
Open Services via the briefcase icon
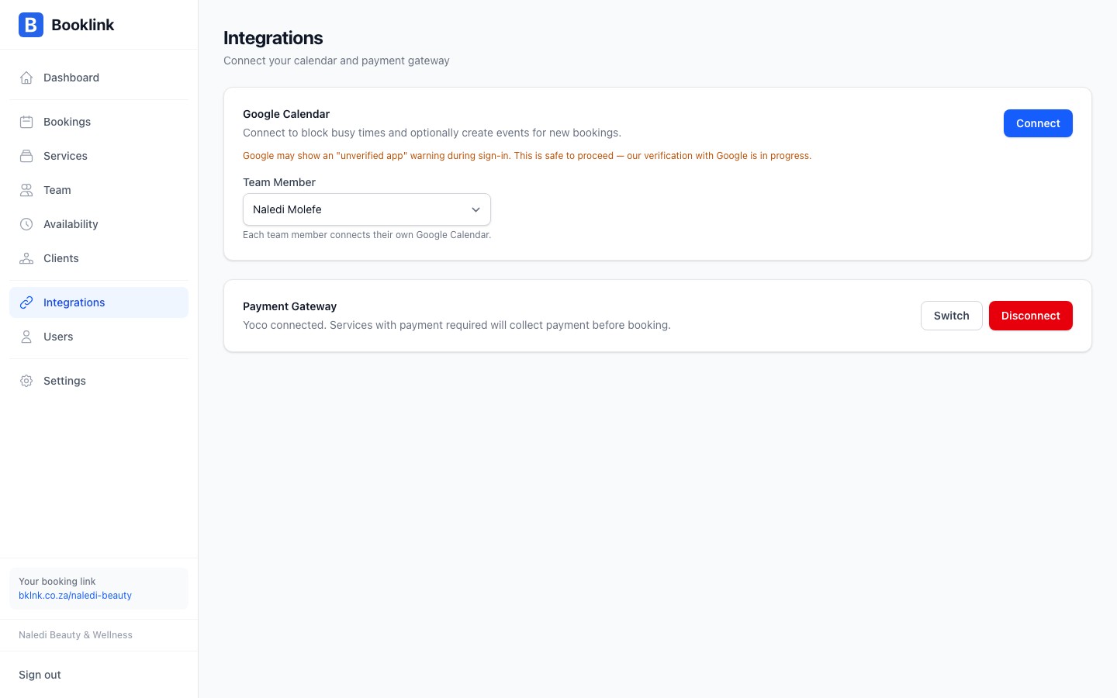pyautogui.click(x=26, y=156)
